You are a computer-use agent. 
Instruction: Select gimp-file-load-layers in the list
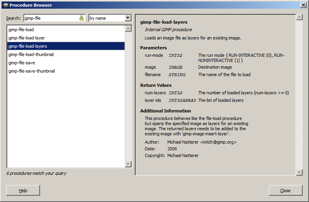pyautogui.click(x=66, y=46)
